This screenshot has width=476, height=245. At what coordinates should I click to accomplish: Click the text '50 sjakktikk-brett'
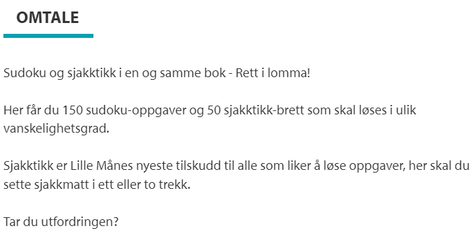tap(255, 110)
